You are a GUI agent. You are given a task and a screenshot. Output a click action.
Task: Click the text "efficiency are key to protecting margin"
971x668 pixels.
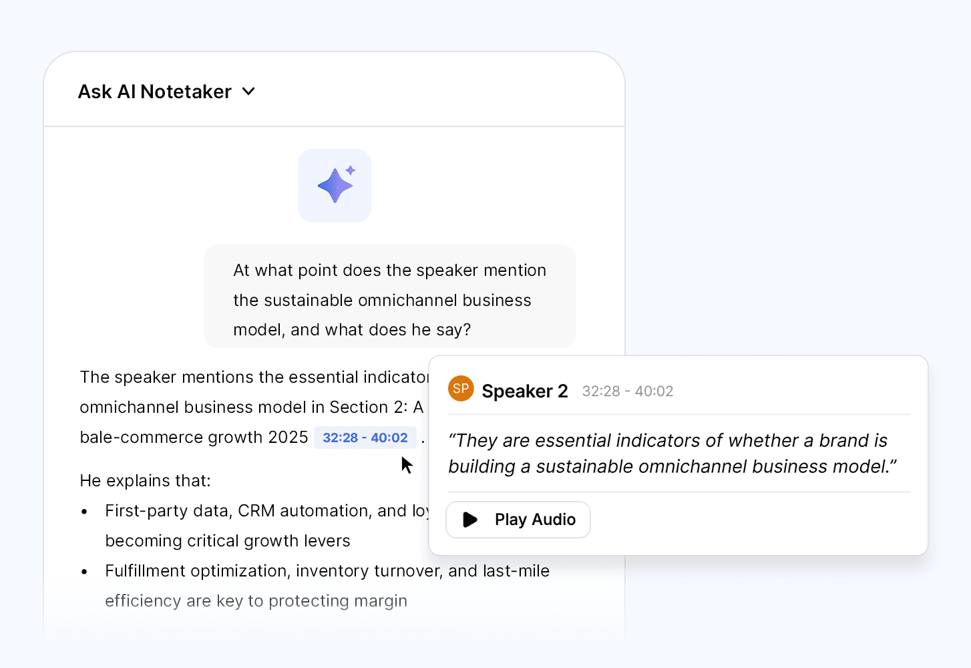coord(256,601)
